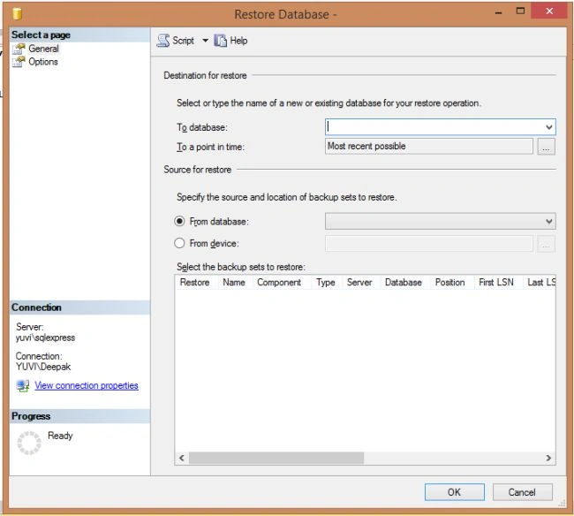
Task: Open View connection properties link
Action: 87,385
